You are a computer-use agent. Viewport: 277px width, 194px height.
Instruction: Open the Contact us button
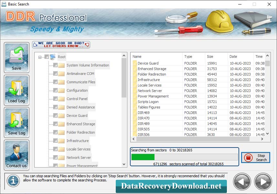click(16, 155)
